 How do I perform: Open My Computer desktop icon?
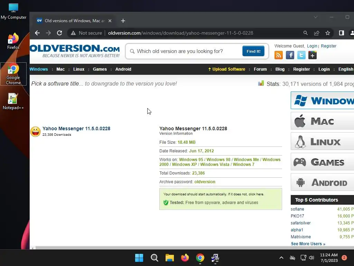tap(13, 11)
